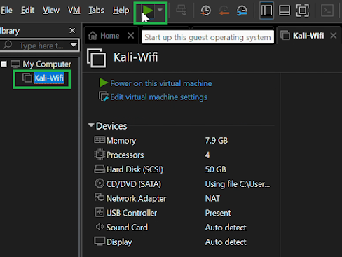Open the console view icon
Viewport: 342px width, 257px height.
click(x=327, y=11)
